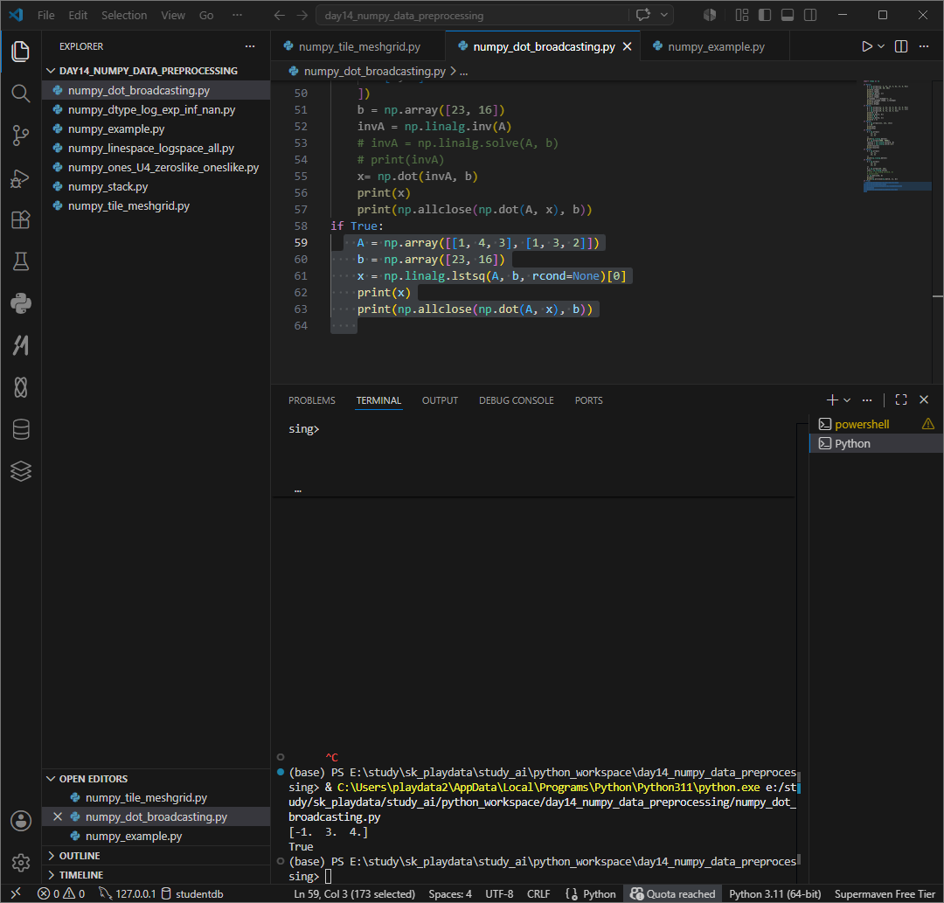Open Explorer views and more actions ellipsis
The image size is (944, 903).
(250, 46)
